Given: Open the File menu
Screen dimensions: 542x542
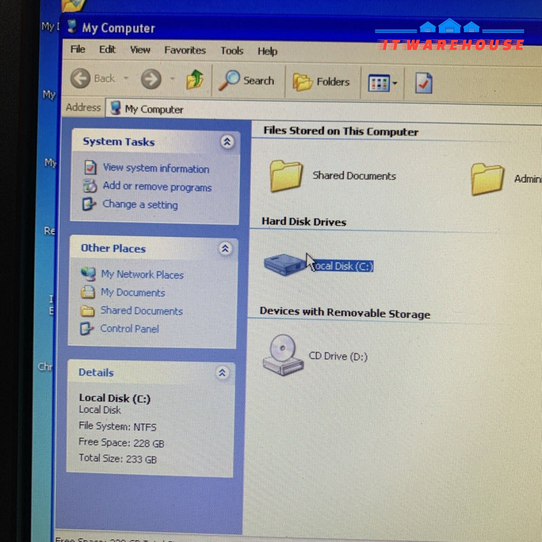Looking at the screenshot, I should pyautogui.click(x=78, y=49).
